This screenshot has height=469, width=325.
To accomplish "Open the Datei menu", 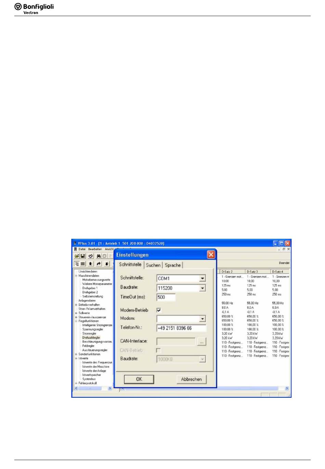I will [82, 249].
